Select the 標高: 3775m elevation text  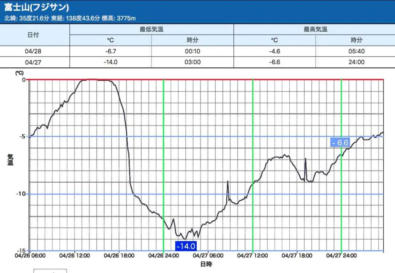pyautogui.click(x=119, y=18)
